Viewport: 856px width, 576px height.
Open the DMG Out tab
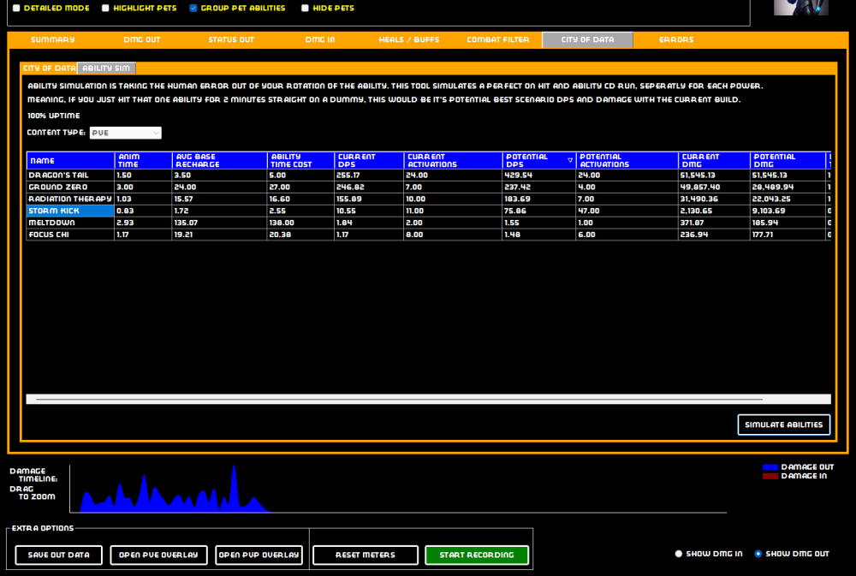[x=142, y=40]
